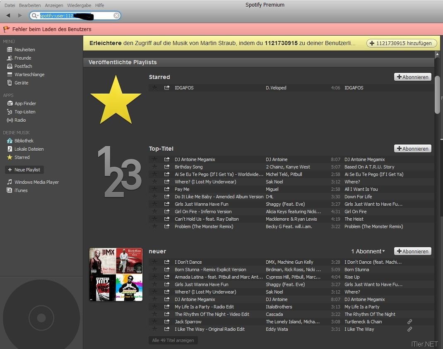Open Starred in the sidebar
Viewport: 443px width, 349px height.
point(18,157)
